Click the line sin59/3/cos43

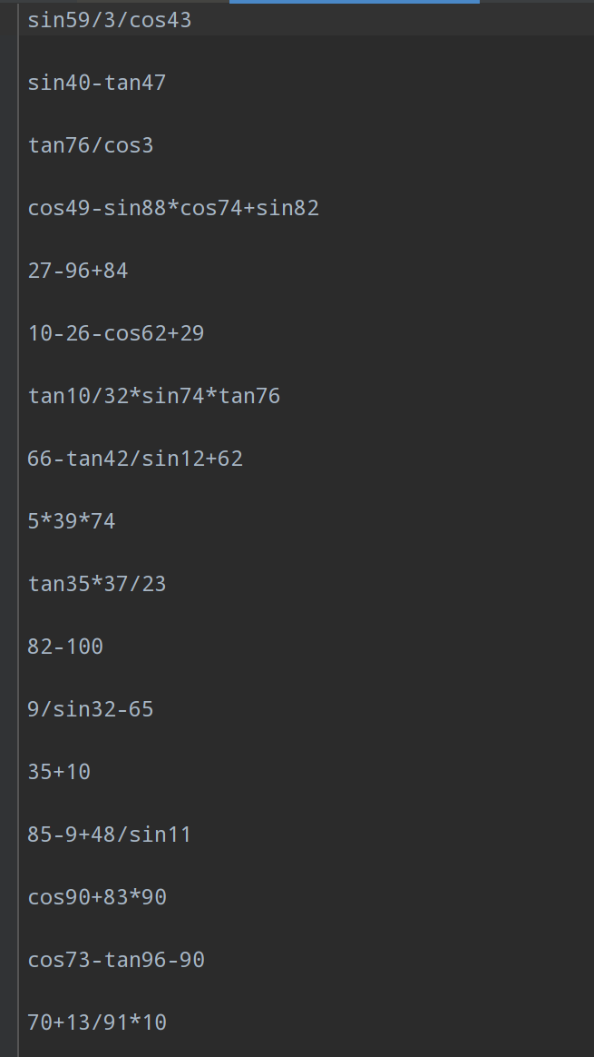[x=110, y=20]
